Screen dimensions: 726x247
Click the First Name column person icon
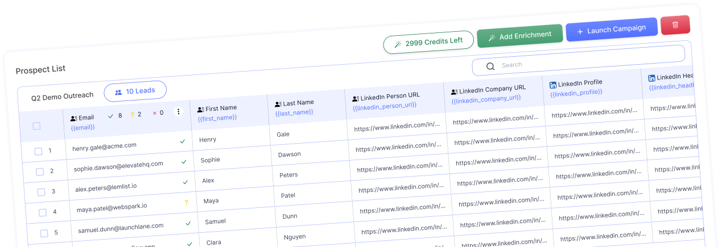click(x=201, y=110)
